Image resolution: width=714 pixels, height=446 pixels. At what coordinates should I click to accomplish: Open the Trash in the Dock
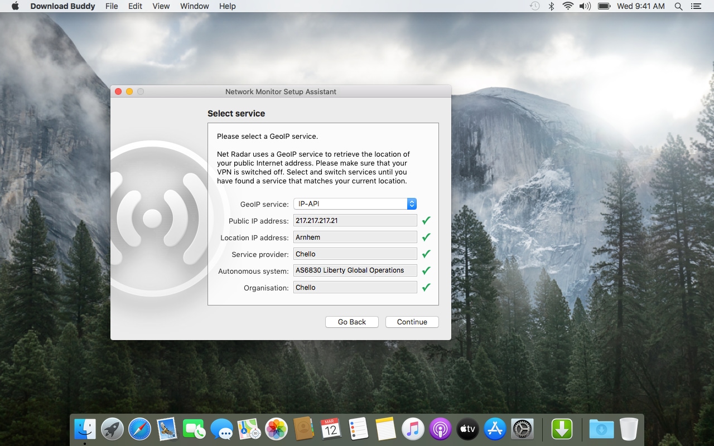coord(629,429)
